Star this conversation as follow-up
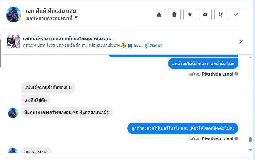The width and height of the screenshot is (255, 160). [190, 14]
